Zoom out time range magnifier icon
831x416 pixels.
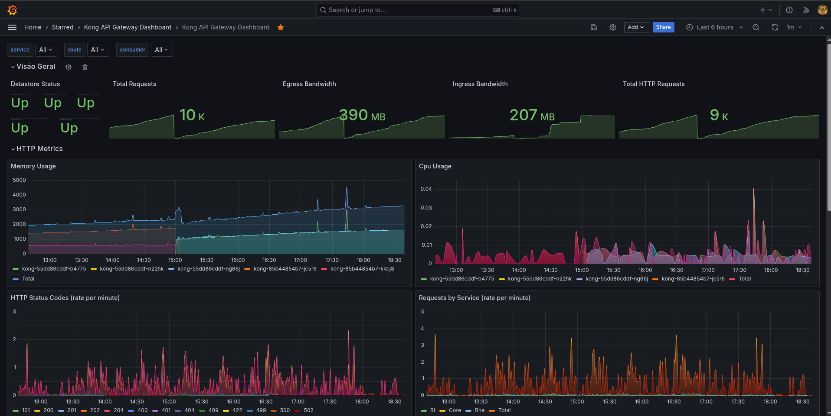[756, 27]
